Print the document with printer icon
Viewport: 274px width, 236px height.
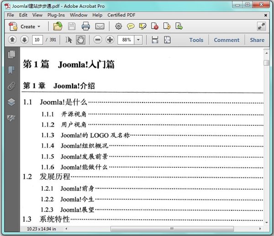coord(86,26)
